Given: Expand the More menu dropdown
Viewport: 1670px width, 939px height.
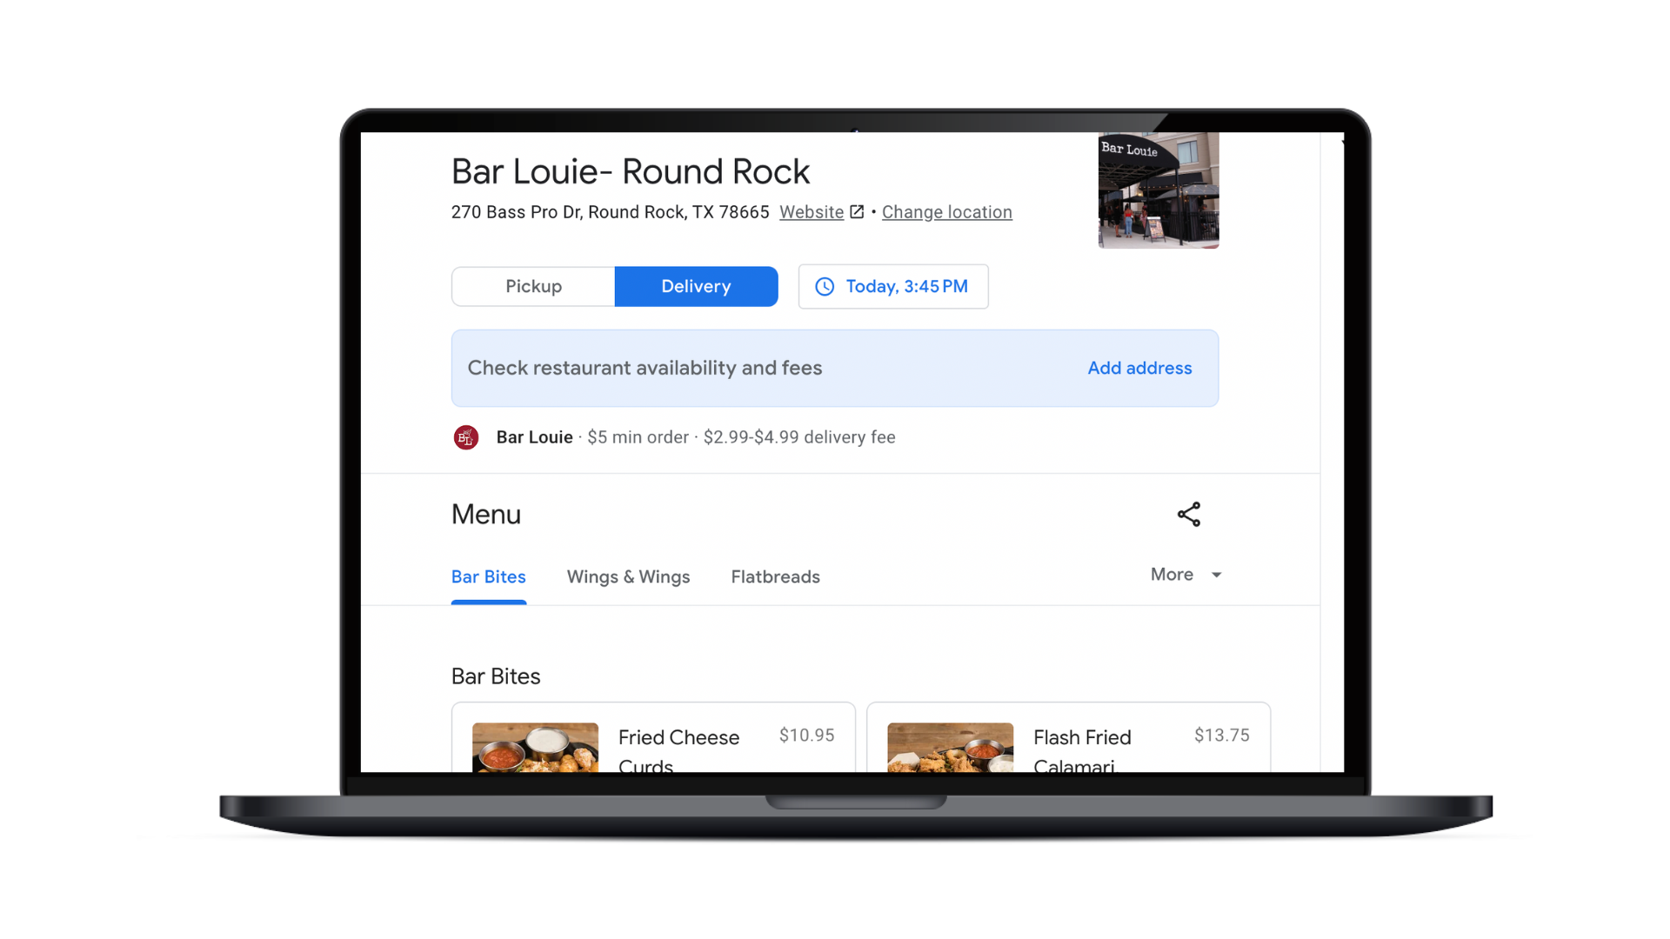Looking at the screenshot, I should 1189,576.
